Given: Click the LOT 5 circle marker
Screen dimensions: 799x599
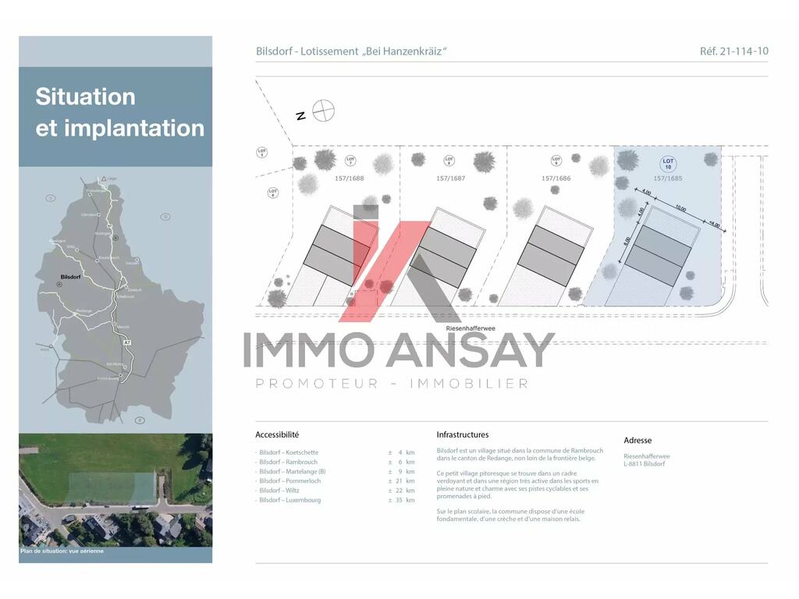Looking at the screenshot, I should (x=262, y=152).
